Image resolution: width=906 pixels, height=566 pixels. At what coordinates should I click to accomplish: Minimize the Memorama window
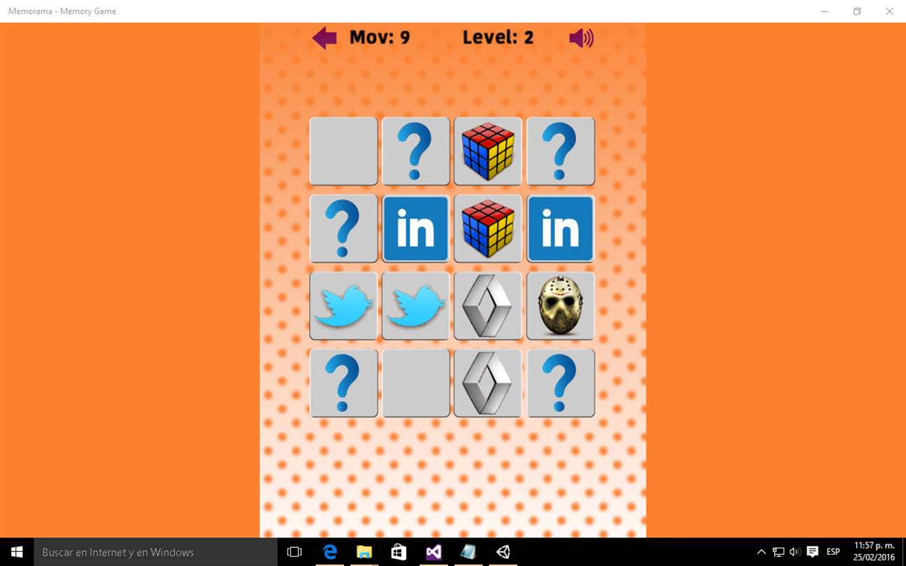tap(825, 11)
